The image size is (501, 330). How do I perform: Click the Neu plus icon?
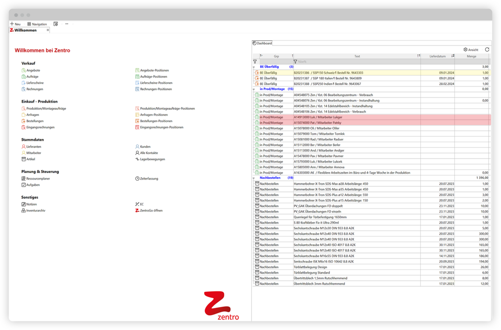[12, 24]
